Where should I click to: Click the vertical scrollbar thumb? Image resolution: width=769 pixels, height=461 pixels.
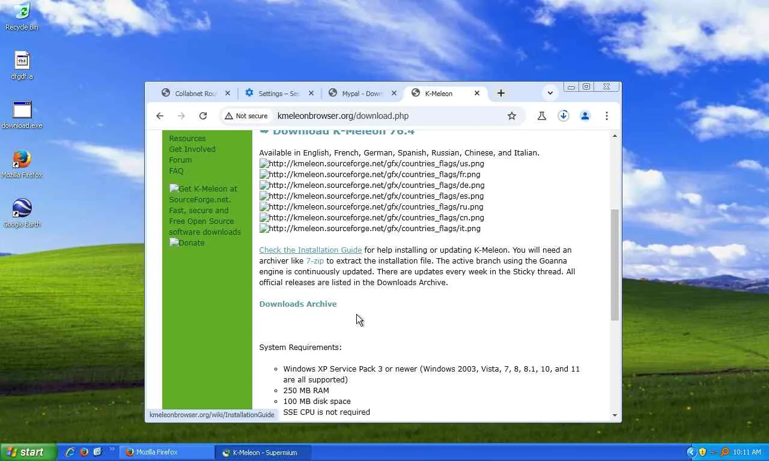click(615, 265)
